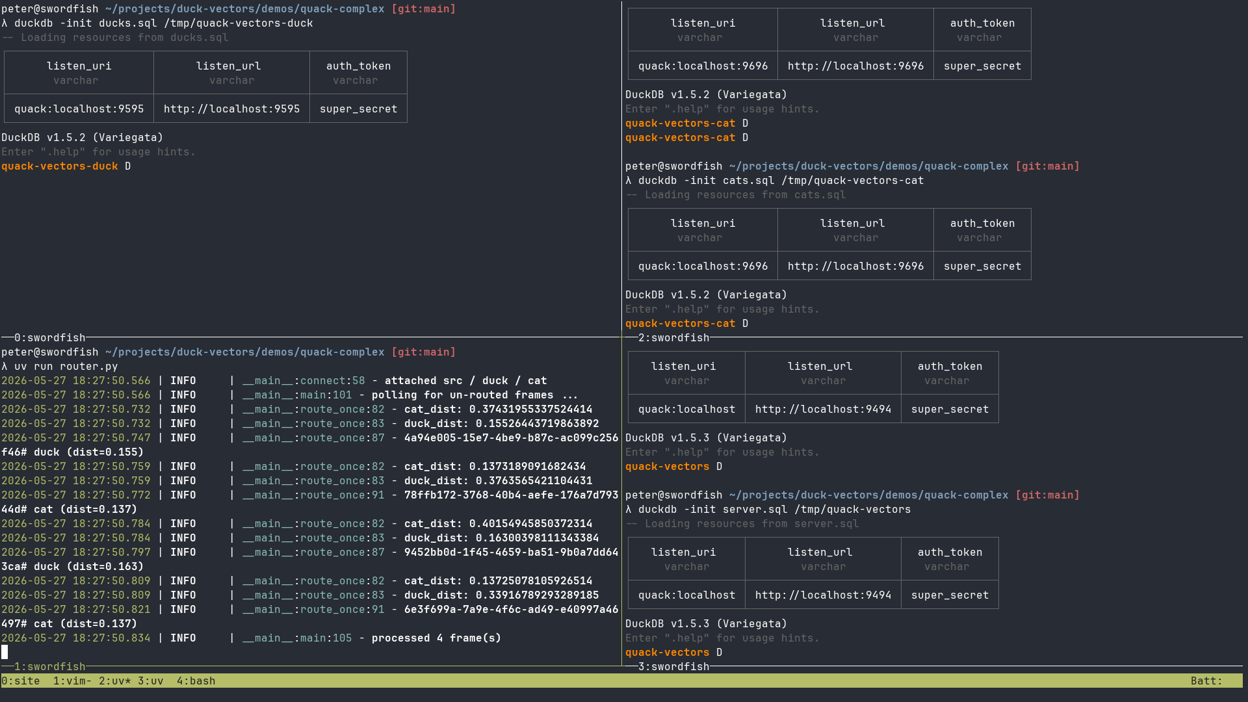
Task: Click super_secret beside http://localhost:9595
Action: pyautogui.click(x=359, y=109)
